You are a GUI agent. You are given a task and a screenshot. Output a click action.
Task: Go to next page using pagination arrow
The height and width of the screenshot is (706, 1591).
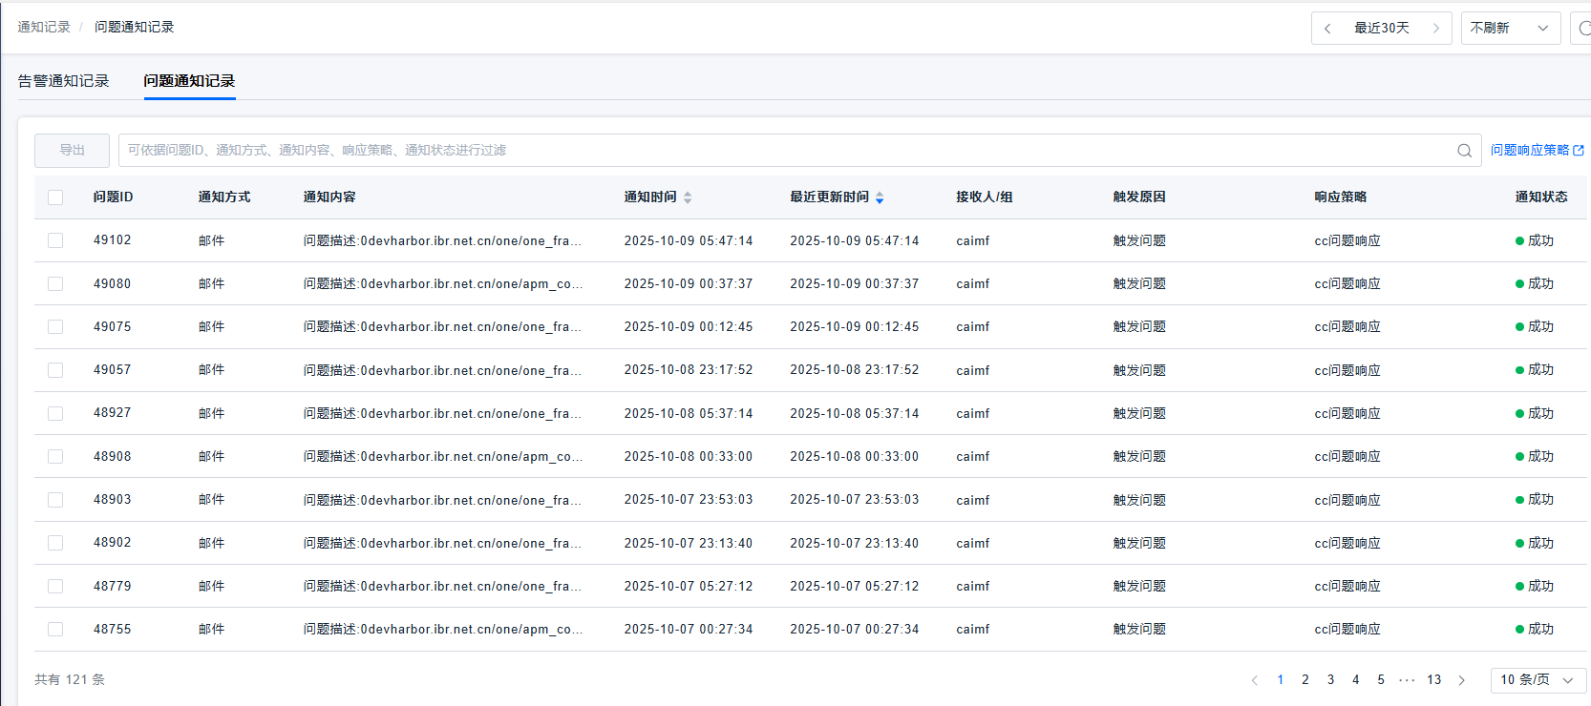(1461, 680)
